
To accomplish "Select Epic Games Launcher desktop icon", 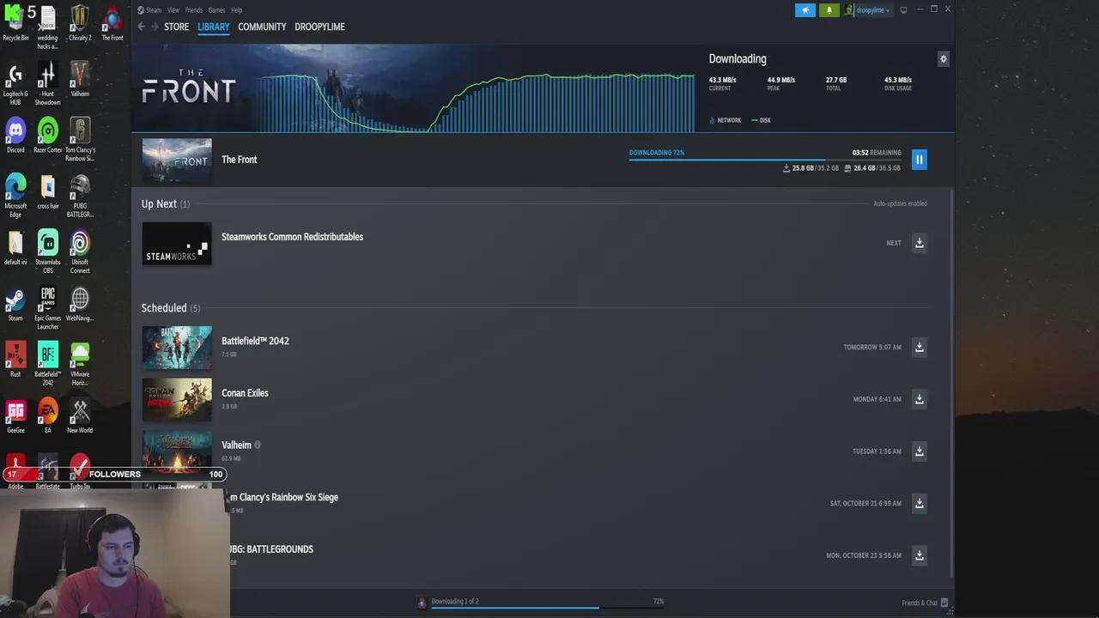I will (47, 308).
